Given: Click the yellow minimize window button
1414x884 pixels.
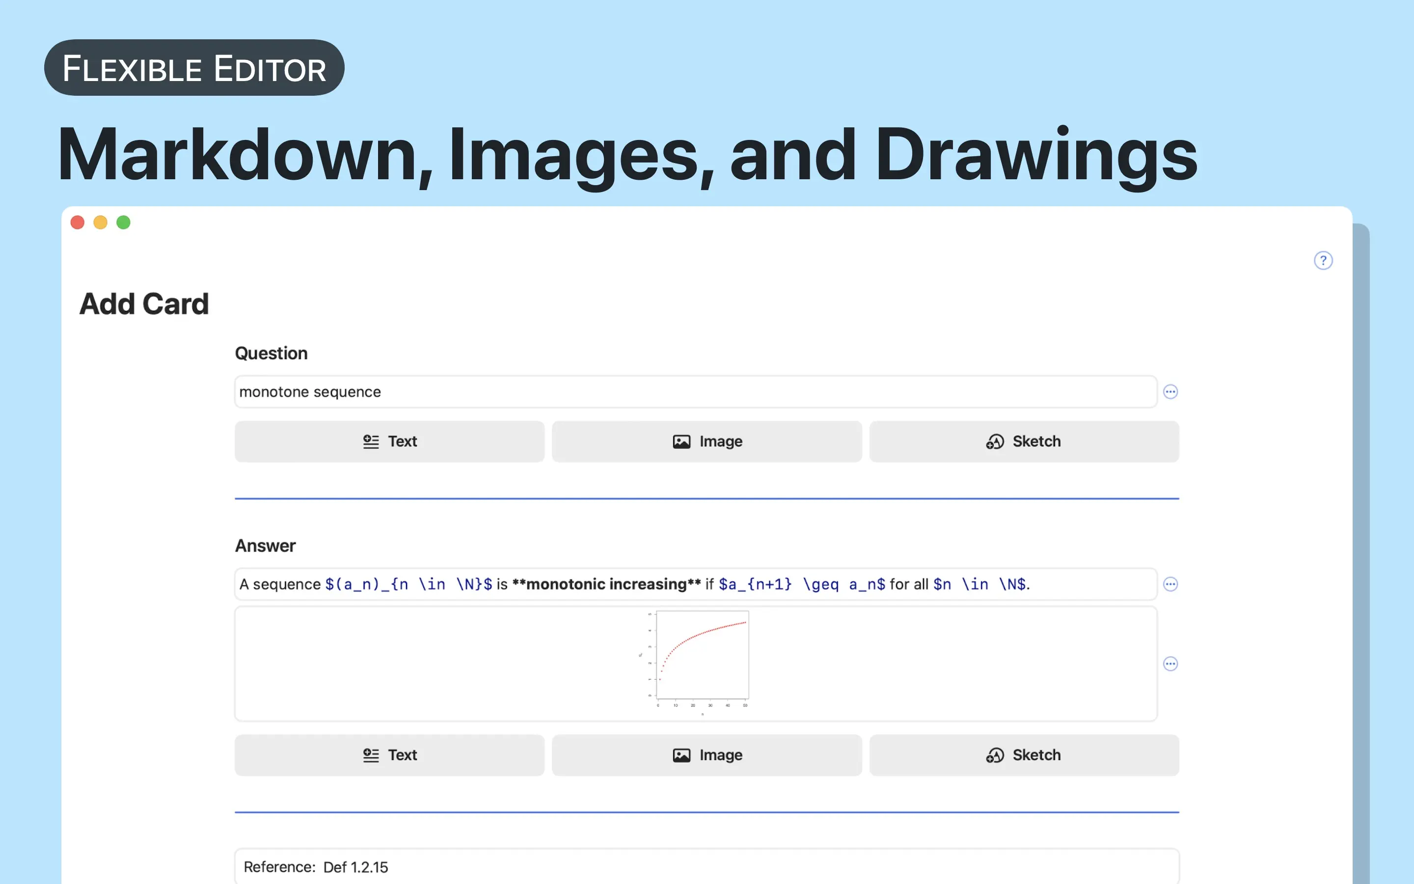Looking at the screenshot, I should (x=101, y=222).
